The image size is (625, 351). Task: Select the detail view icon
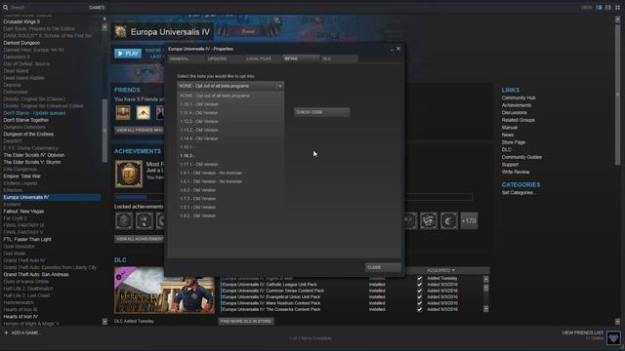(599, 8)
